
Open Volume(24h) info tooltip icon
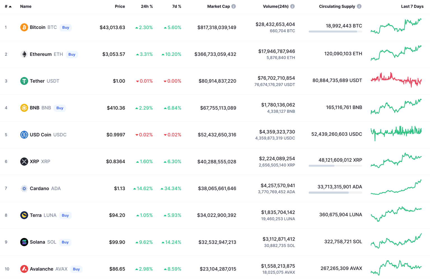[293, 6]
